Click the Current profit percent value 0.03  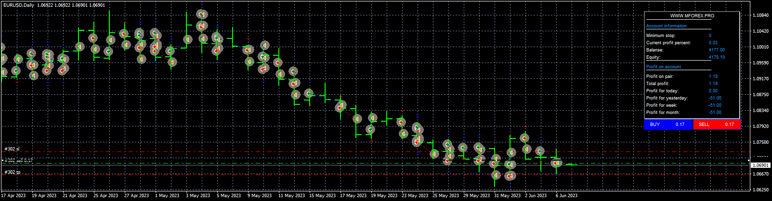(713, 43)
